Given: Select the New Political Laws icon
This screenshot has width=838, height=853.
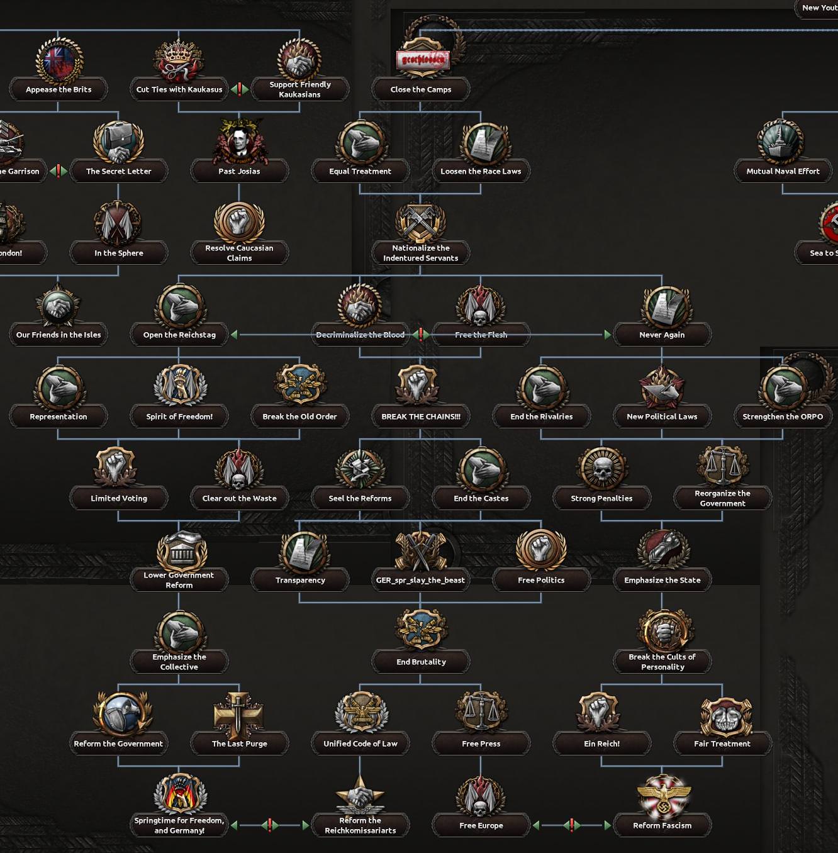Looking at the screenshot, I should 661,387.
